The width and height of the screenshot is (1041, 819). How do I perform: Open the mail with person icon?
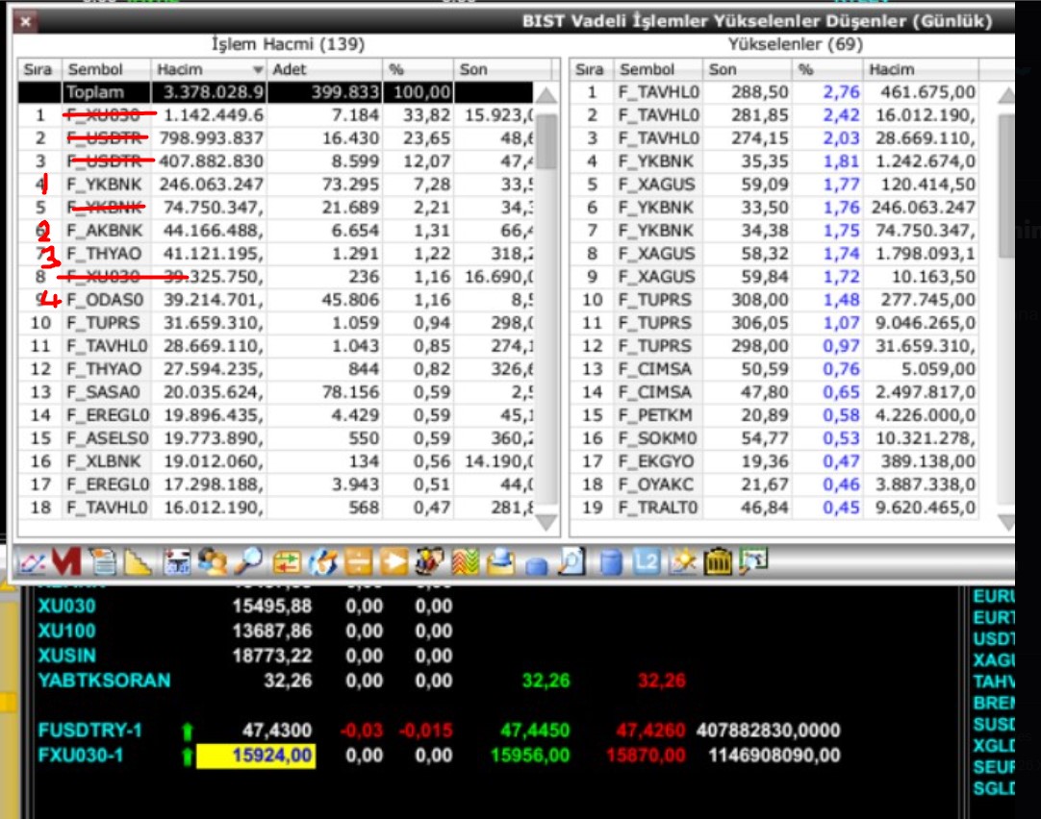[500, 562]
